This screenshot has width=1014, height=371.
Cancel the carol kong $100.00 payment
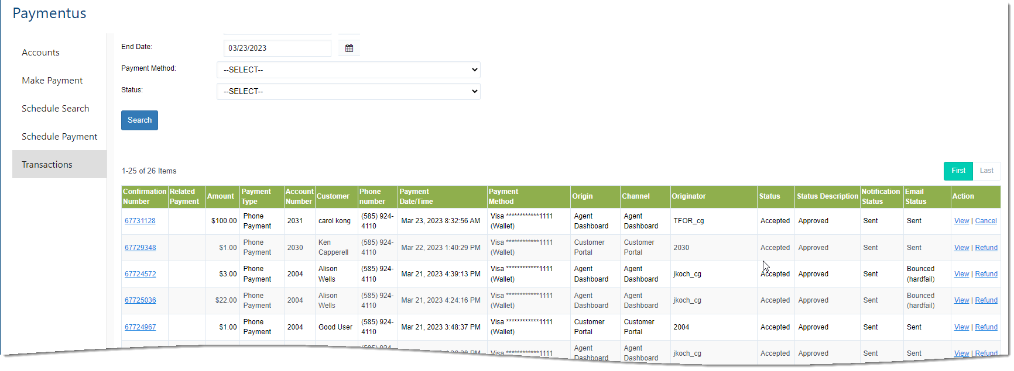point(986,221)
